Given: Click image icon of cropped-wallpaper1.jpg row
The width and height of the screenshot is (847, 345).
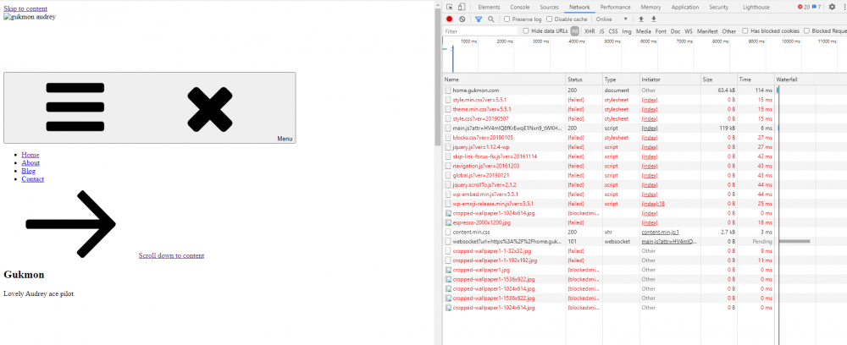Looking at the screenshot, I should pos(448,270).
